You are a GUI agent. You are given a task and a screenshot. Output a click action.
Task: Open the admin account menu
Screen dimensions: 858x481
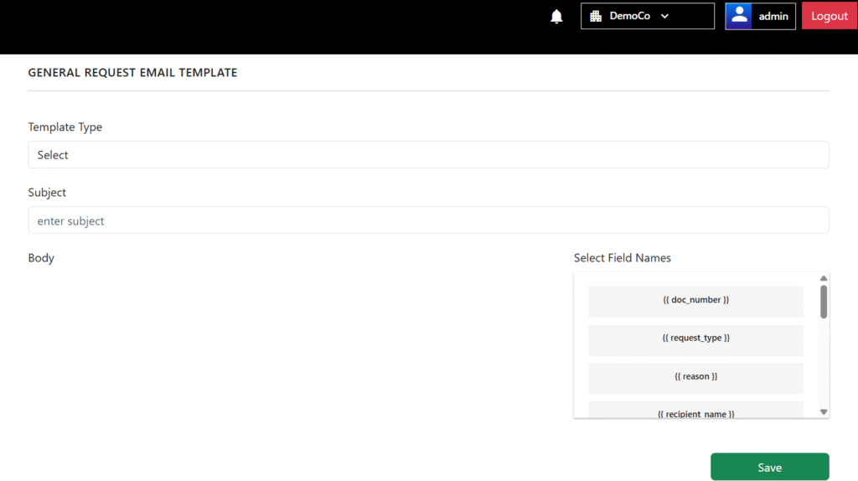760,16
